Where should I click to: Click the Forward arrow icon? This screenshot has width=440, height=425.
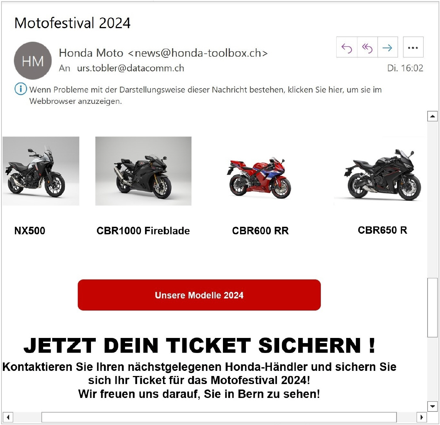pyautogui.click(x=387, y=48)
